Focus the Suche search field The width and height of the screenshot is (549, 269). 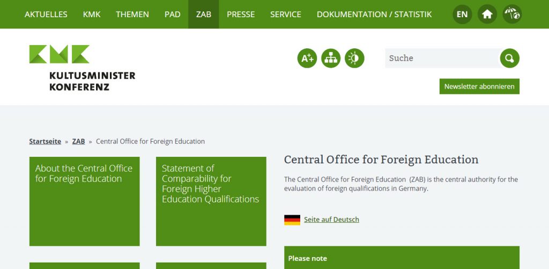[442, 58]
